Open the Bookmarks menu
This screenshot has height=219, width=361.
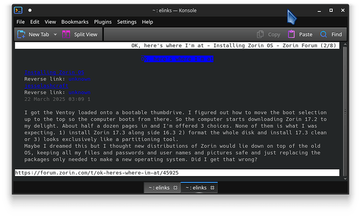coord(75,22)
